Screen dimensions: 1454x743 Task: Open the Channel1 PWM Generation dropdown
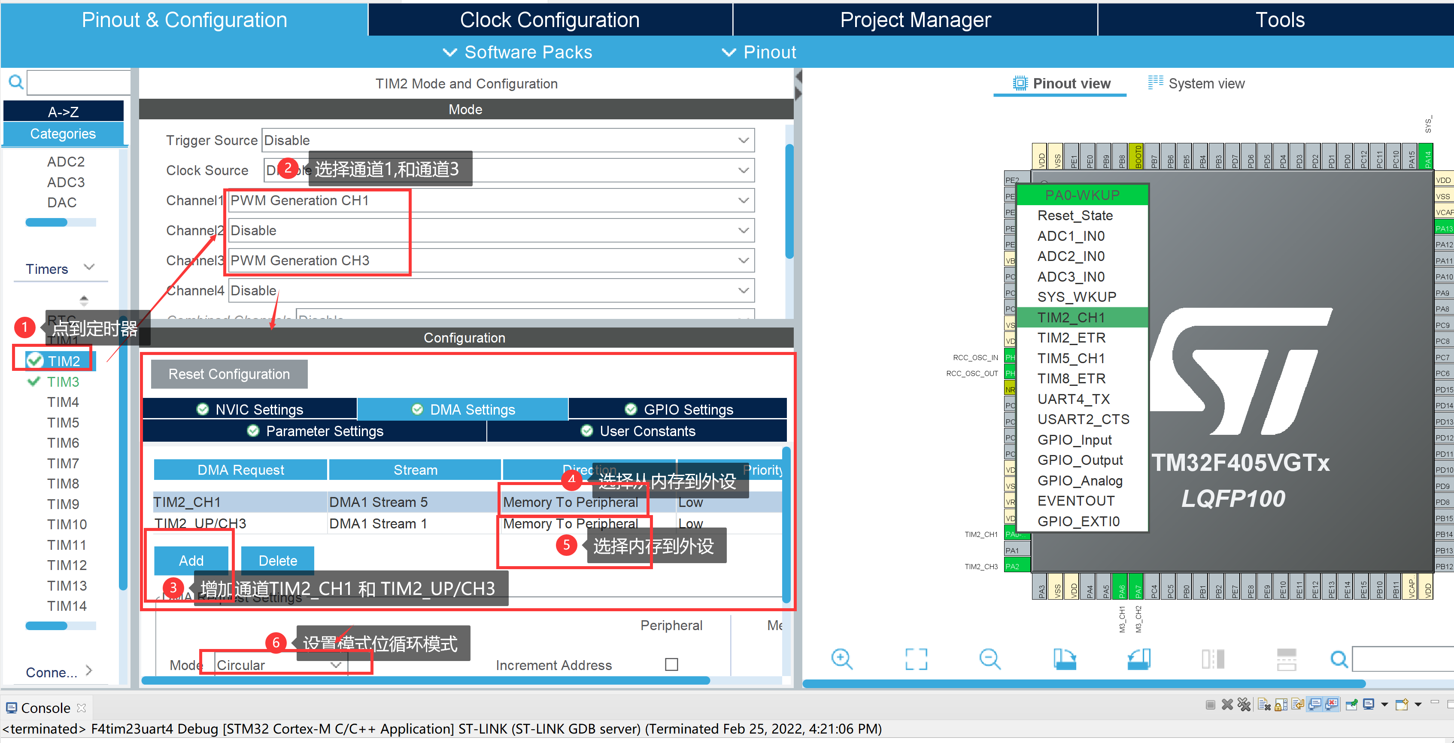coord(743,201)
